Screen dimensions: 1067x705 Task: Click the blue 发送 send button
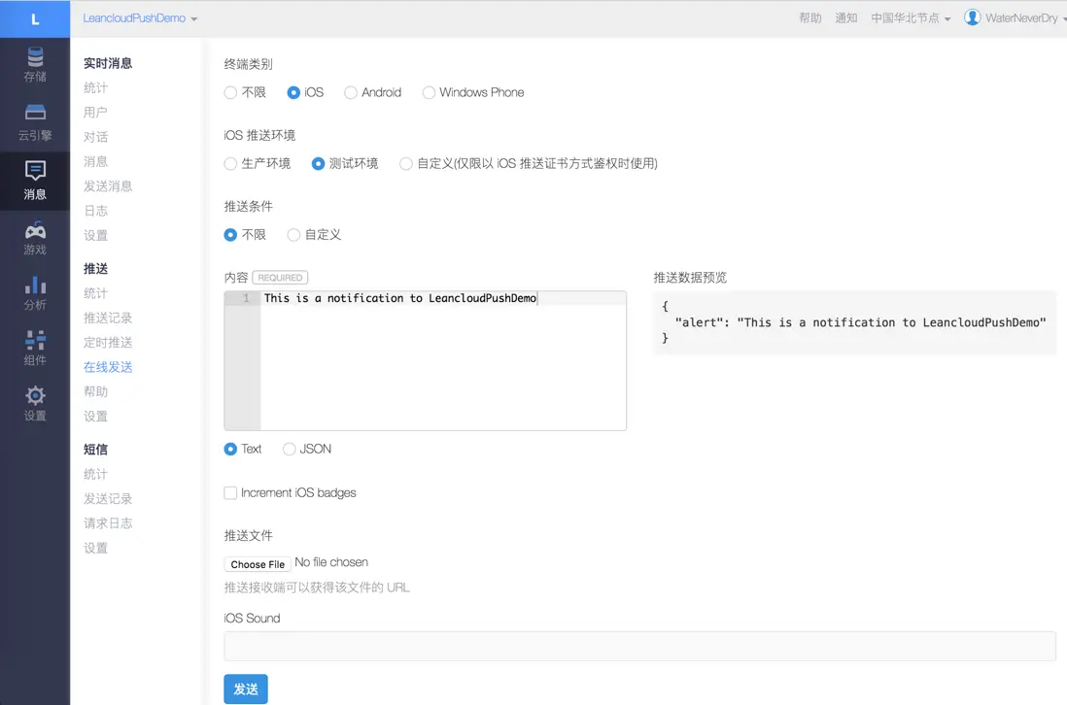pyautogui.click(x=246, y=689)
